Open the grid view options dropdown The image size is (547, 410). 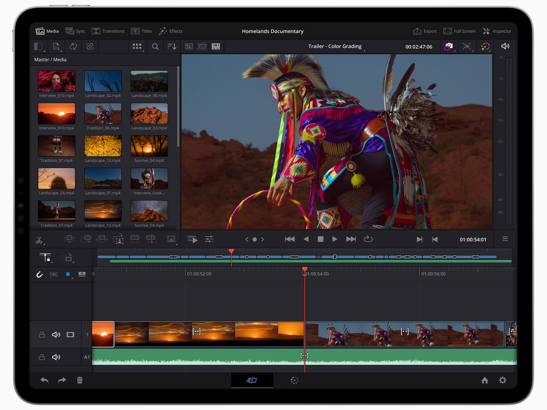(137, 46)
